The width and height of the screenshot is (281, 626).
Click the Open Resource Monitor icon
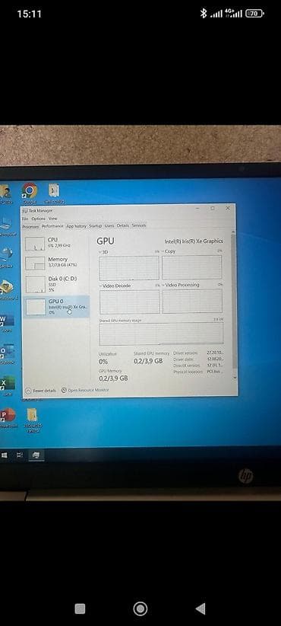[x=64, y=390]
